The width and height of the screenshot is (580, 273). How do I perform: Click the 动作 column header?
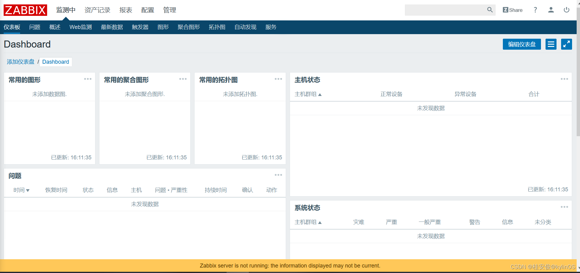point(271,190)
